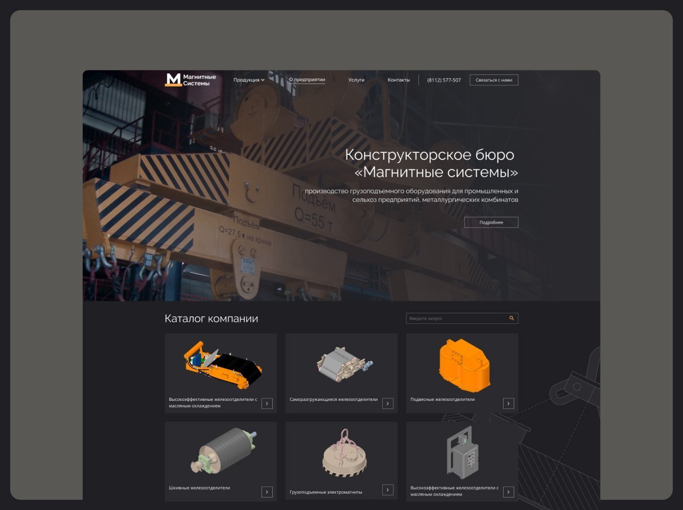Viewport: 683px width, 510px height.
Task: Click the arrow on the orange conveyor separator card
Action: 267,403
